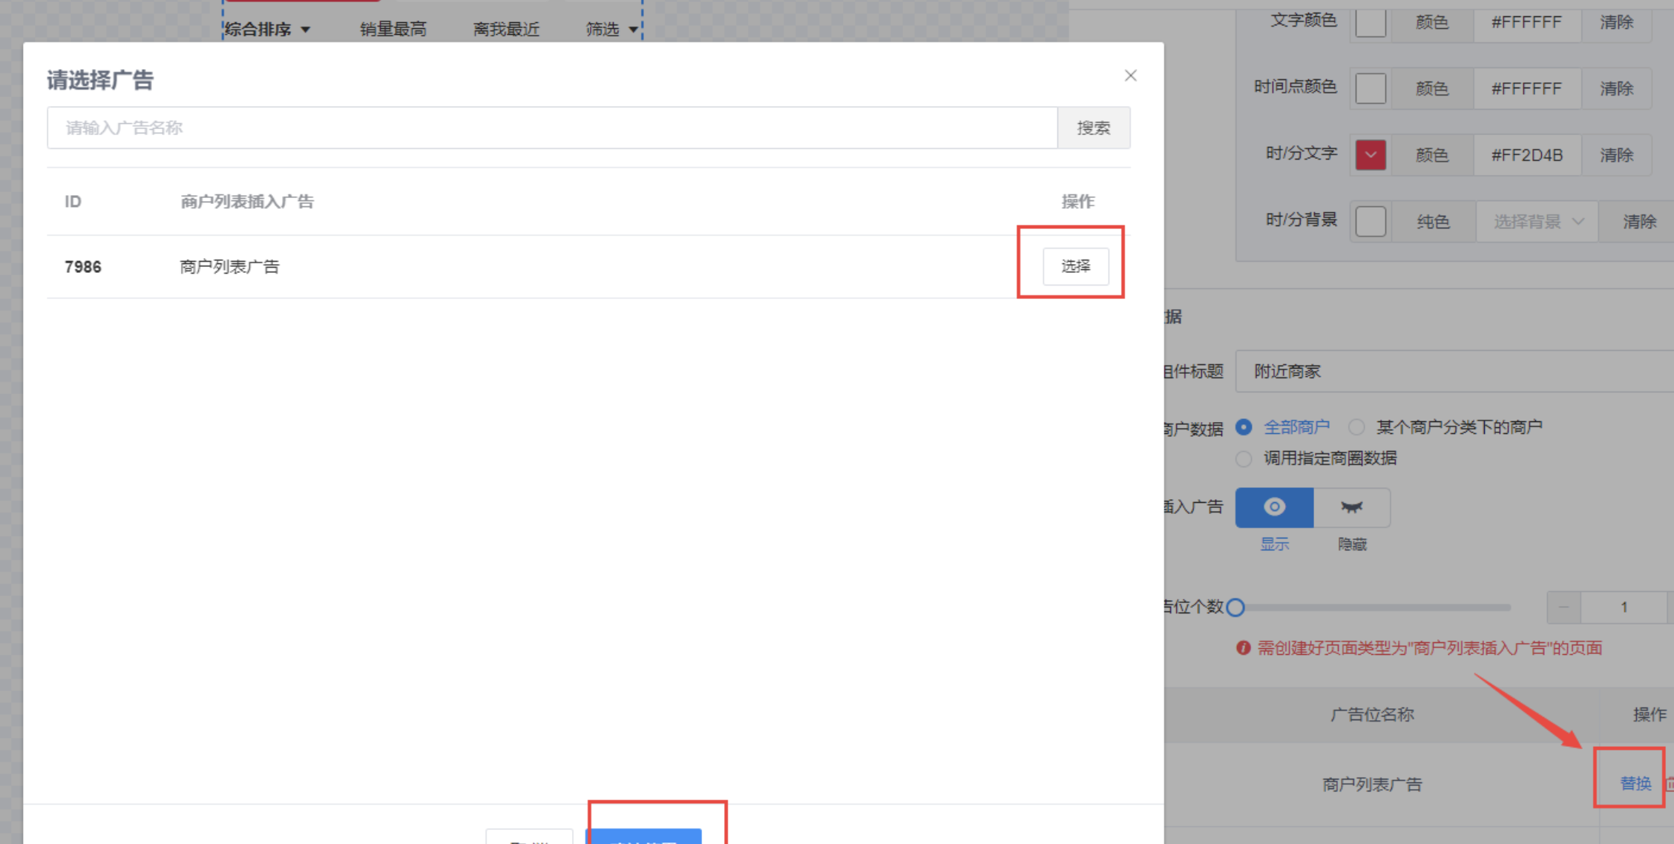Image resolution: width=1674 pixels, height=844 pixels.
Task: Click the 搜索 button
Action: coord(1094,128)
